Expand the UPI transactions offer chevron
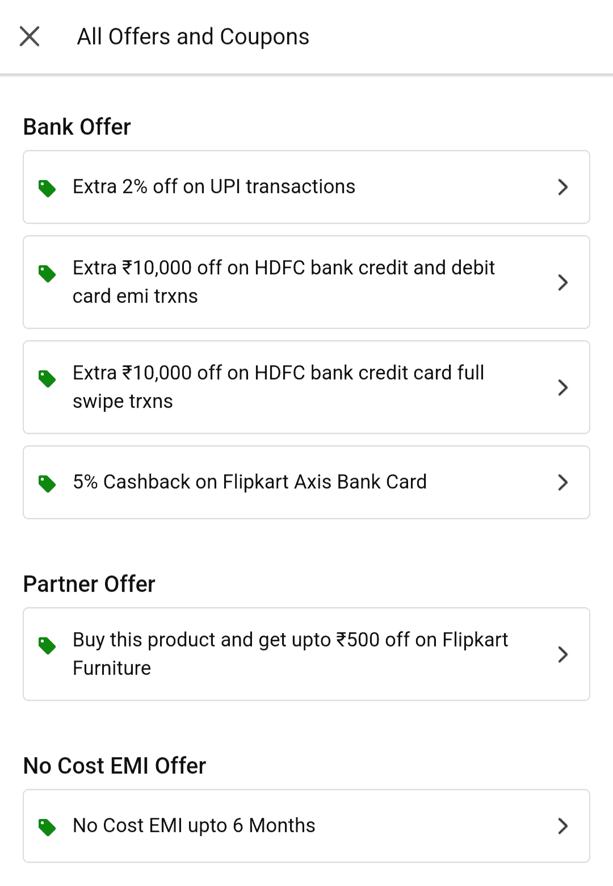Image resolution: width=613 pixels, height=886 pixels. (x=562, y=187)
